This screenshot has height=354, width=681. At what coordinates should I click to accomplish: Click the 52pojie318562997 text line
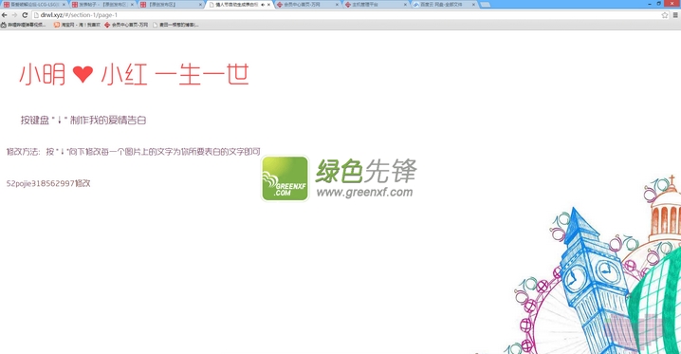coord(48,183)
